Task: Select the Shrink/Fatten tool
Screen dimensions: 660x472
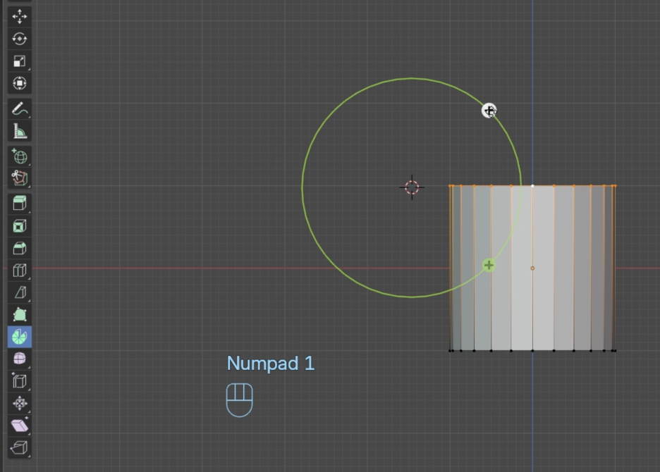Action: point(19,404)
